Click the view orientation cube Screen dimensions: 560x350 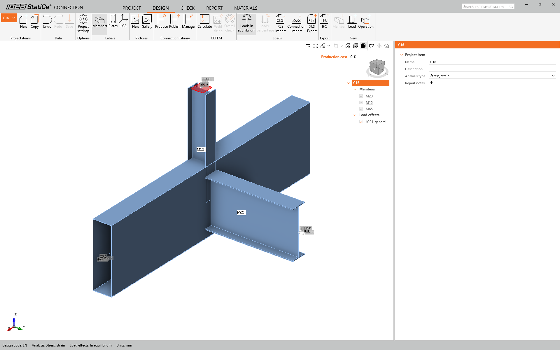(x=377, y=68)
